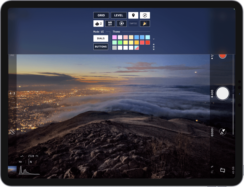Open the last photo thumbnail
This screenshot has height=187, width=244.
(x=12, y=170)
